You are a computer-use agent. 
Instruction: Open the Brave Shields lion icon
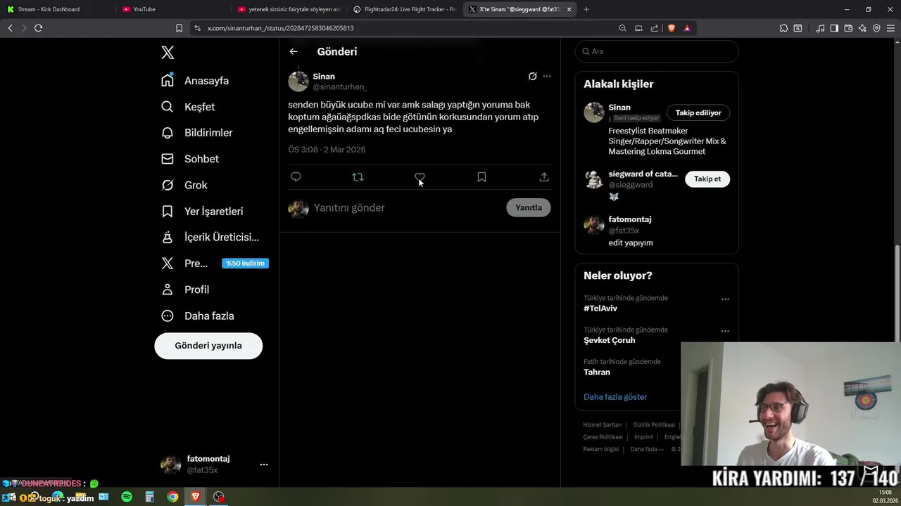671,28
